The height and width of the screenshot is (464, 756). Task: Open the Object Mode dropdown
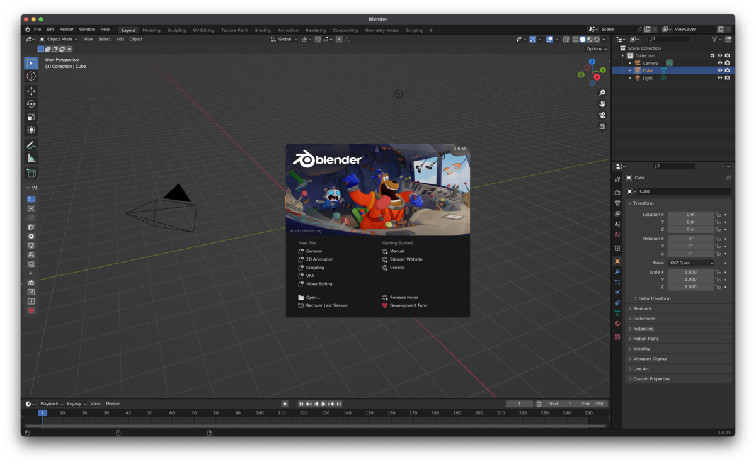pos(59,39)
